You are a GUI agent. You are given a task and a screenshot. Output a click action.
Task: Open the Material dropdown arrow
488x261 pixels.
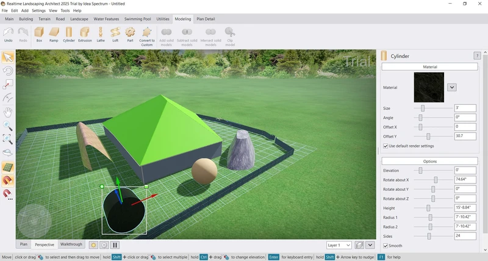[x=451, y=87]
